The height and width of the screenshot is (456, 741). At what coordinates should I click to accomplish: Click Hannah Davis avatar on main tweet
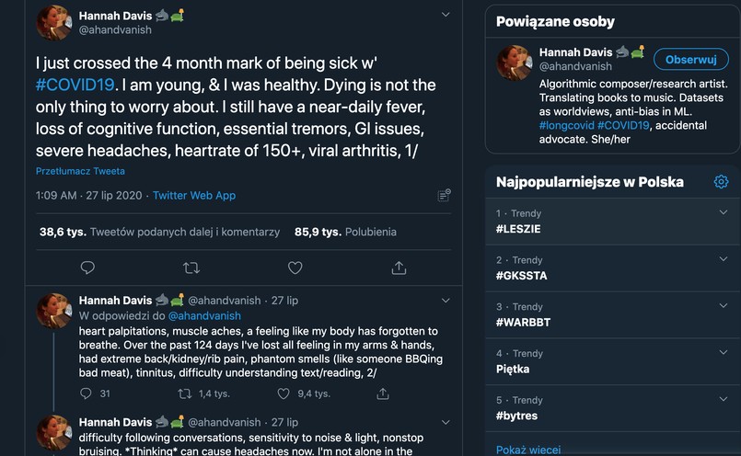(53, 23)
